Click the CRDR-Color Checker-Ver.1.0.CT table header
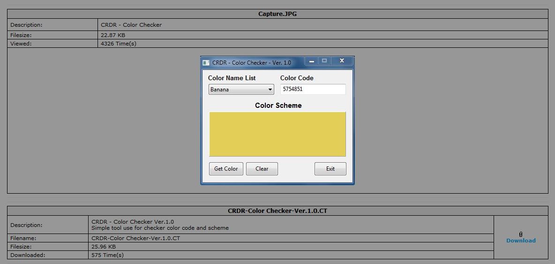 pos(277,211)
